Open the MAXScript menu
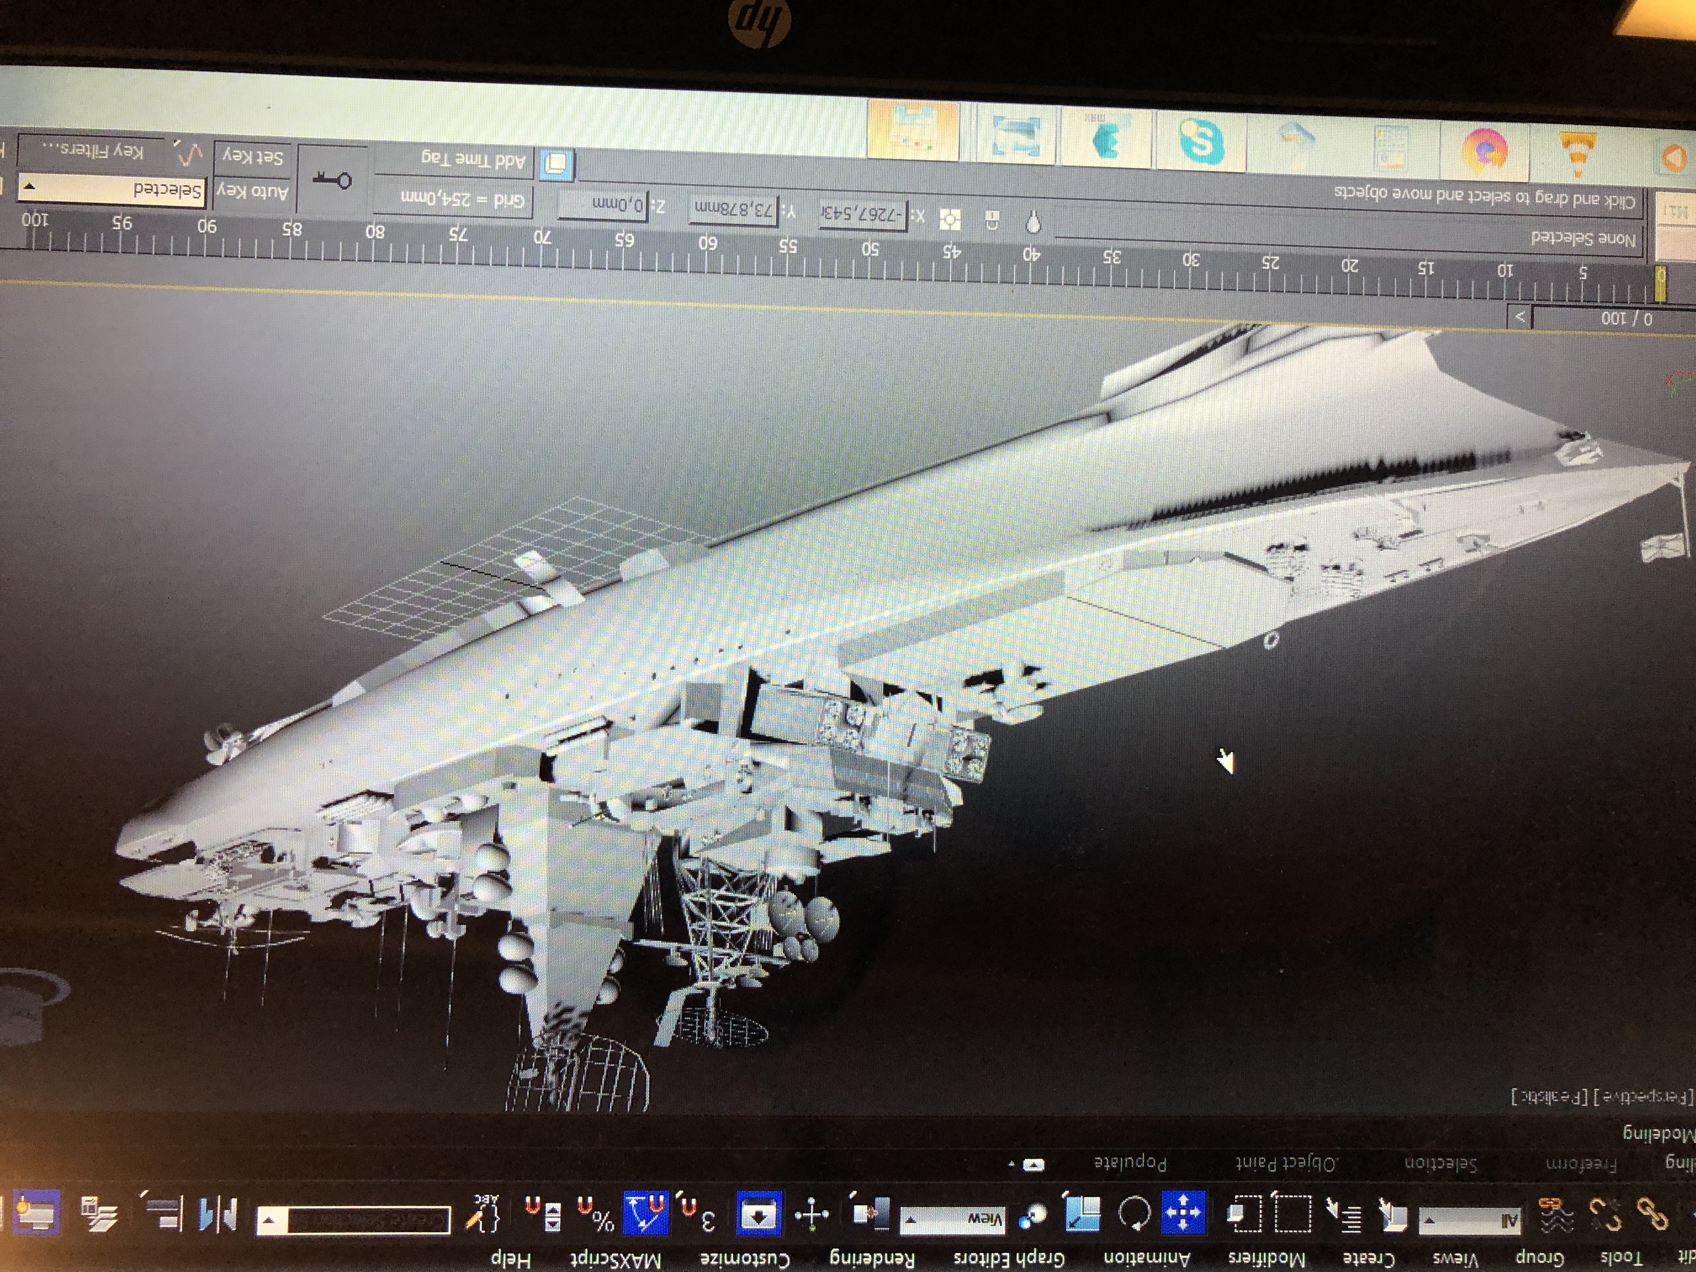 [615, 1259]
